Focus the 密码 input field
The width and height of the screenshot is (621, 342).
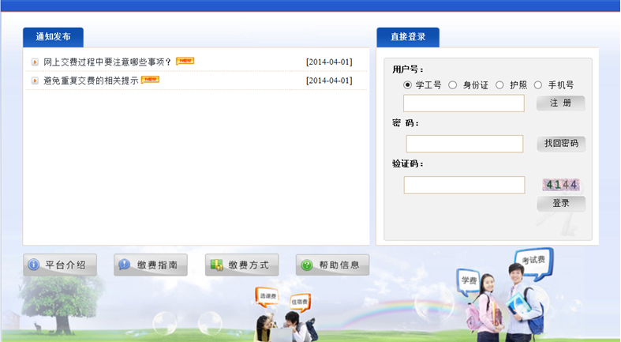click(465, 144)
